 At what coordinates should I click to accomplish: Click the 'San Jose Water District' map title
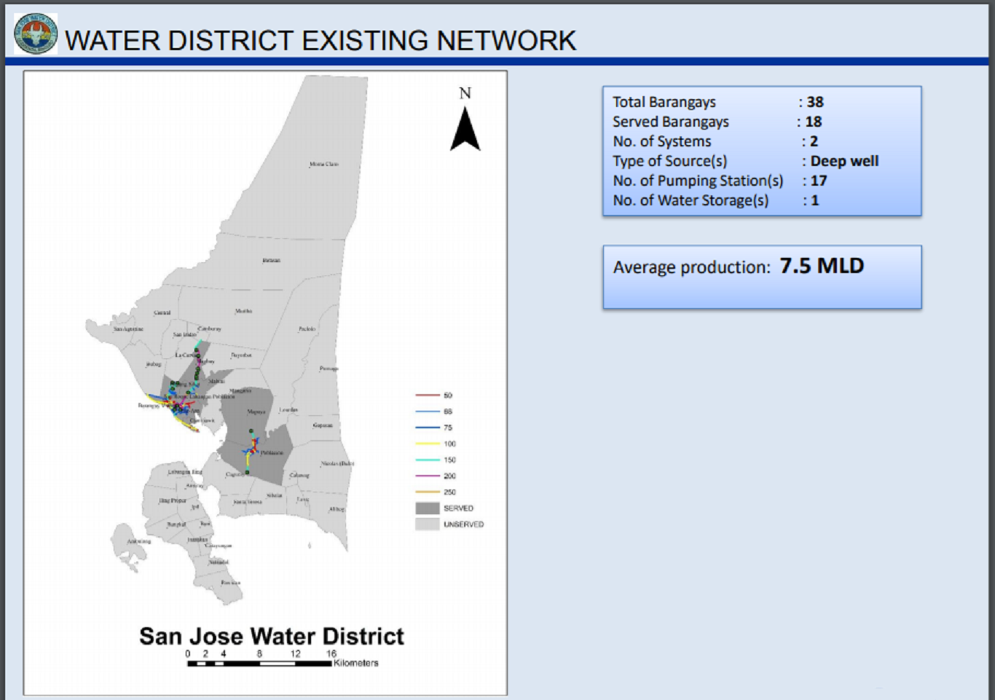pos(272,636)
